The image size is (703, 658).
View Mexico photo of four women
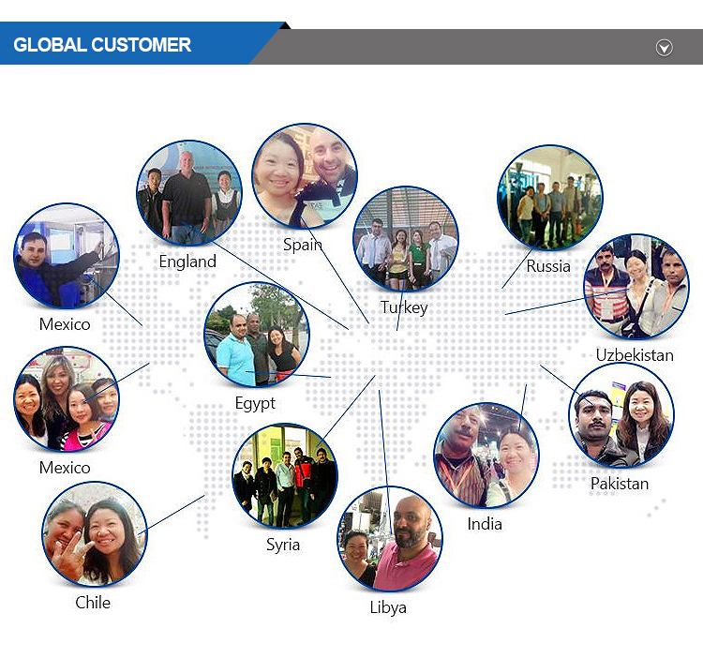tap(66, 399)
